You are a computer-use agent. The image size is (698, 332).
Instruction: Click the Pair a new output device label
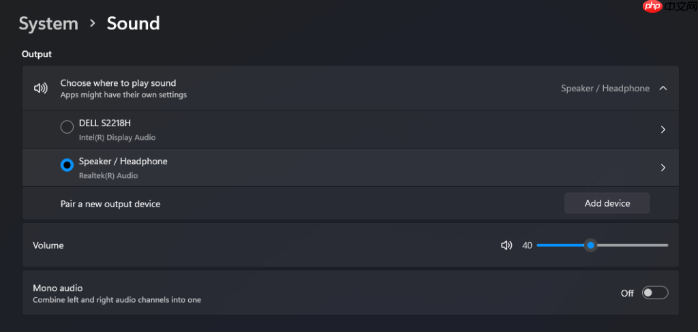click(x=110, y=205)
